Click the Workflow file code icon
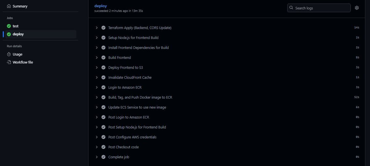Viewport: 370px width, 166px height. tap(9, 62)
